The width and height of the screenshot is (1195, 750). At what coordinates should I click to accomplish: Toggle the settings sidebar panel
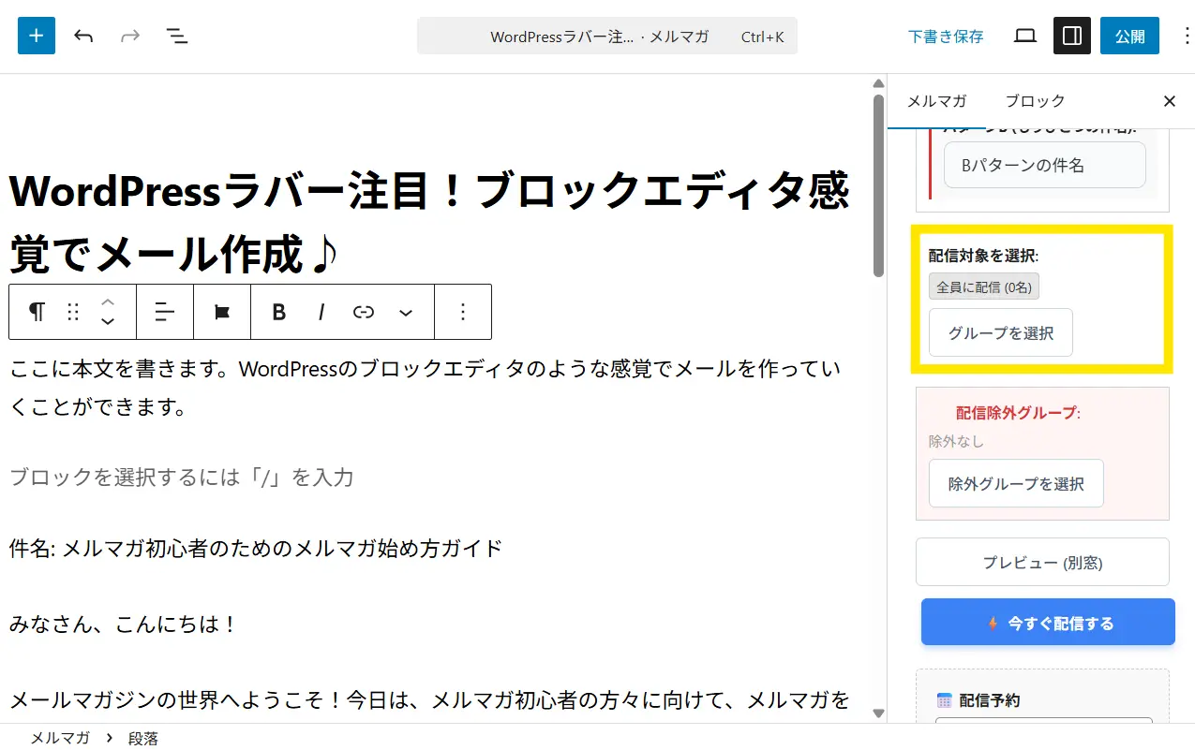point(1072,37)
